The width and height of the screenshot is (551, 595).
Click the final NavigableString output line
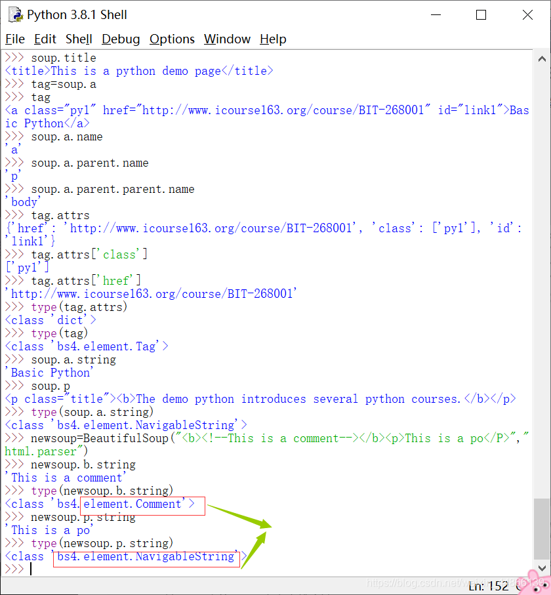[x=125, y=556]
